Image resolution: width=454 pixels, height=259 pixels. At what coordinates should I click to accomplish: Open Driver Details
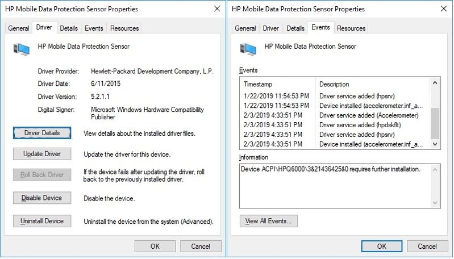tap(42, 133)
